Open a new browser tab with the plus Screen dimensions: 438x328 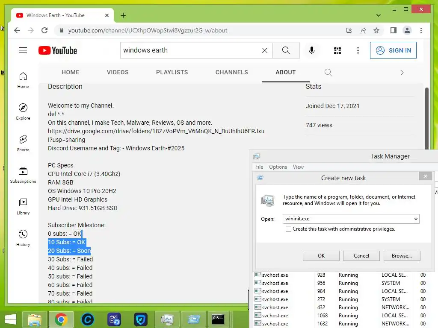tap(123, 15)
